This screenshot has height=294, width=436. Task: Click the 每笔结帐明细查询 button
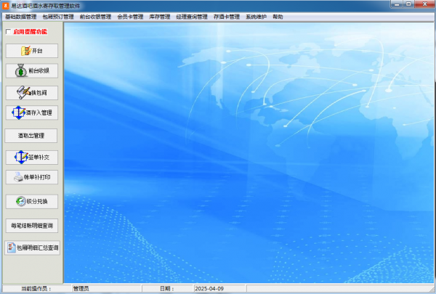[x=32, y=226]
